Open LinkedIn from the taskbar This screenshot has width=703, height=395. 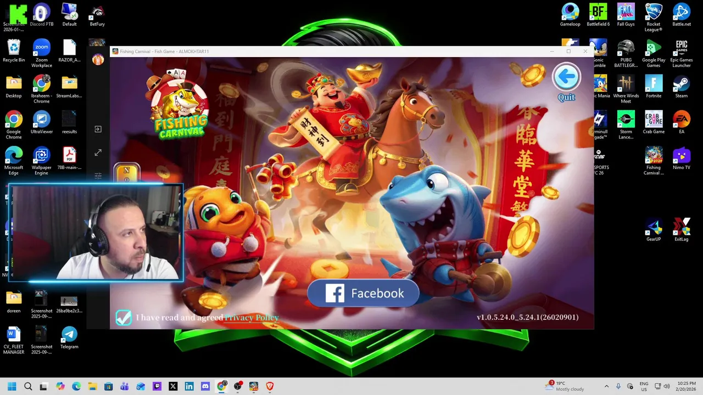point(189,386)
